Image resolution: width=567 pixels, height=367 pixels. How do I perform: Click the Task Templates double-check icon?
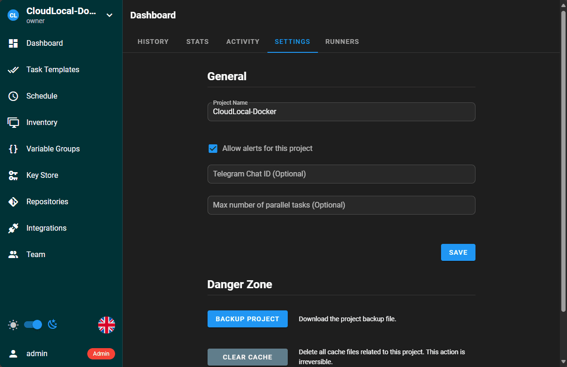coord(13,70)
